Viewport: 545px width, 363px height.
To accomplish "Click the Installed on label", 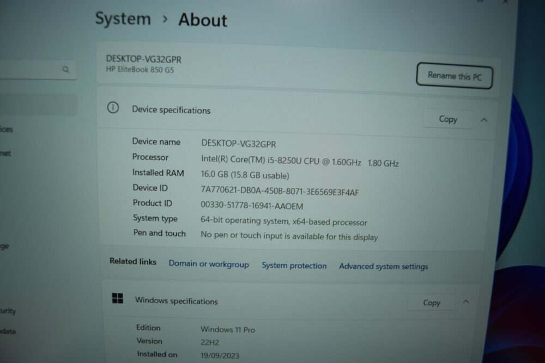I will (x=157, y=354).
